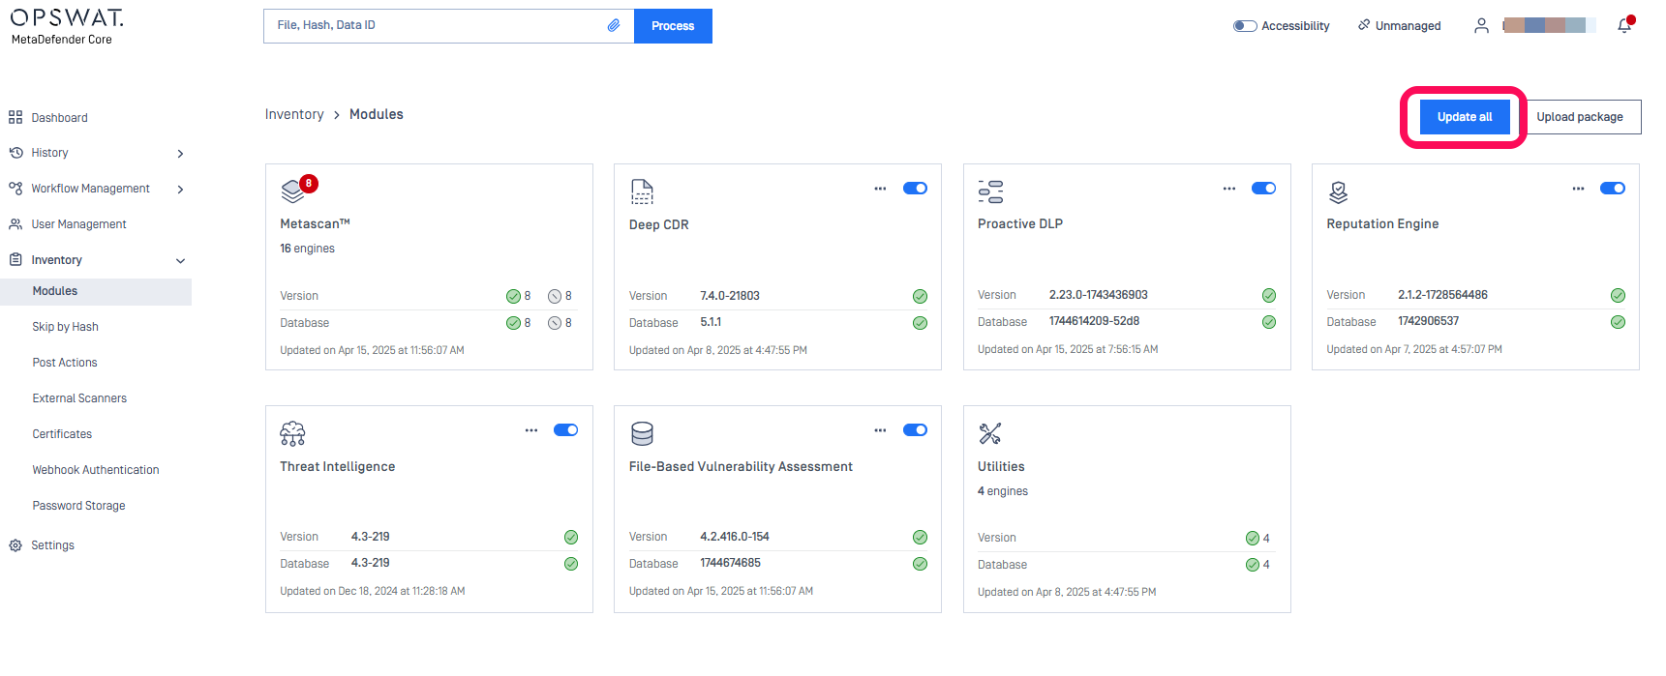Click the Threat Intelligence updated date text
Screen dimensions: 1666x676
pyautogui.click(x=373, y=591)
